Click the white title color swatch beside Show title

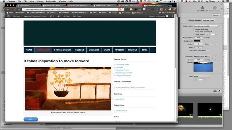[x=213, y=34]
